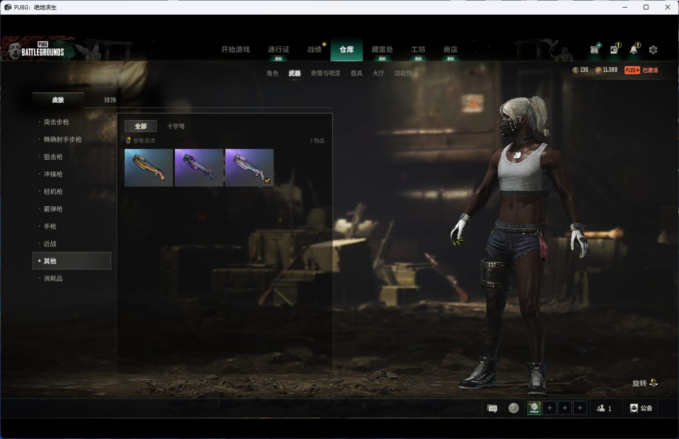Click the PLUS+ 已激活 badge
Image resolution: width=679 pixels, height=439 pixels.
click(641, 70)
